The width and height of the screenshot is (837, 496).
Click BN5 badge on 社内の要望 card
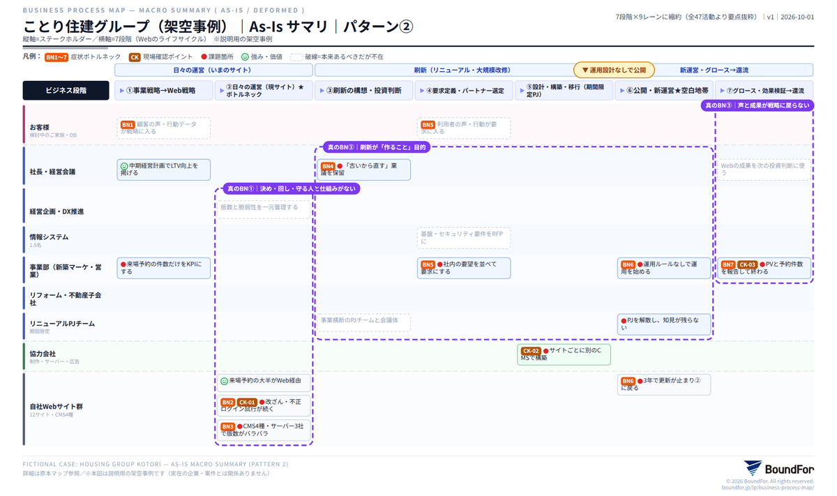[428, 264]
